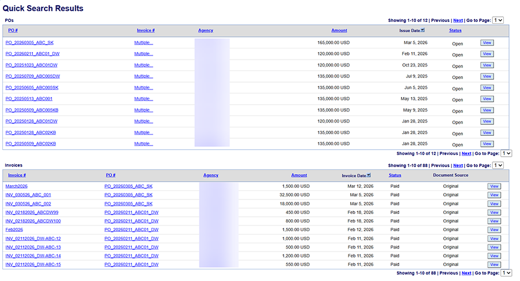Open invoice INV_02182026_ABCDW100
Image resolution: width=520 pixels, height=281 pixels.
[x=33, y=221]
